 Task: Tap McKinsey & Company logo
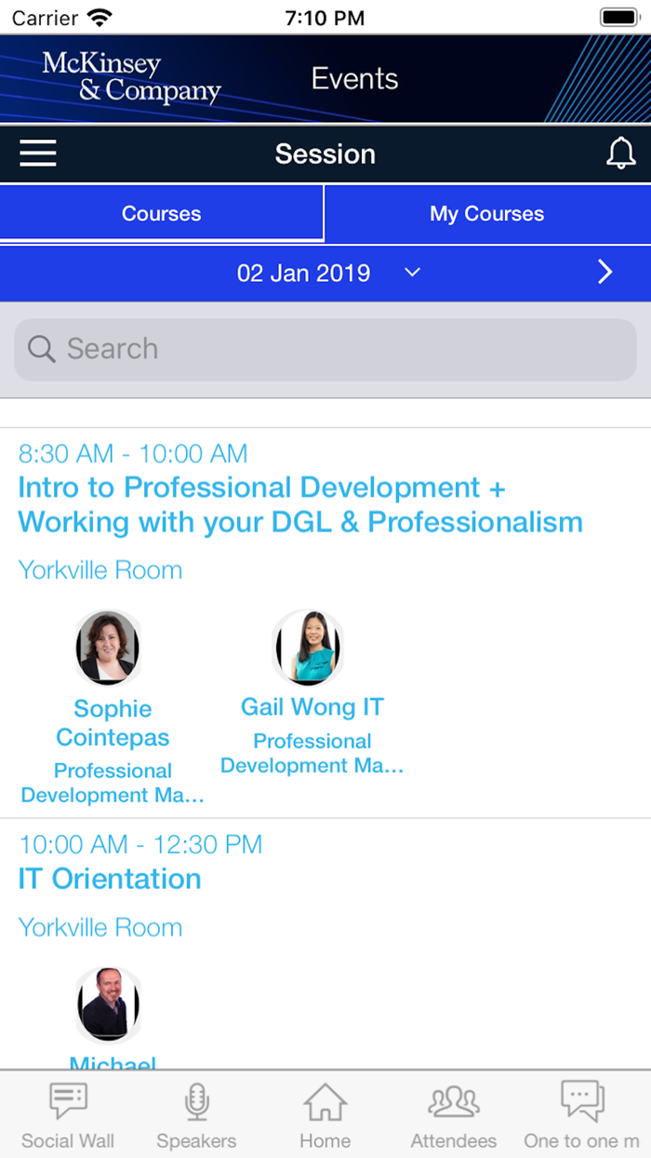coord(131,78)
